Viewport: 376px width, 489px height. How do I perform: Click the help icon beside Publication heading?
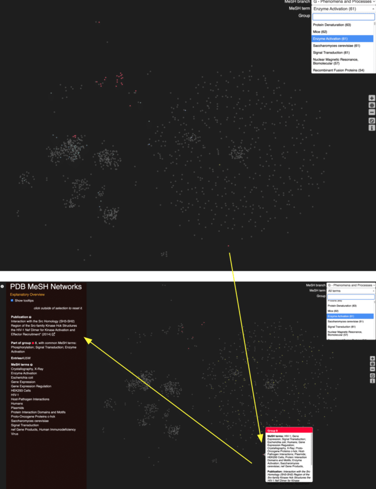(x=30, y=317)
